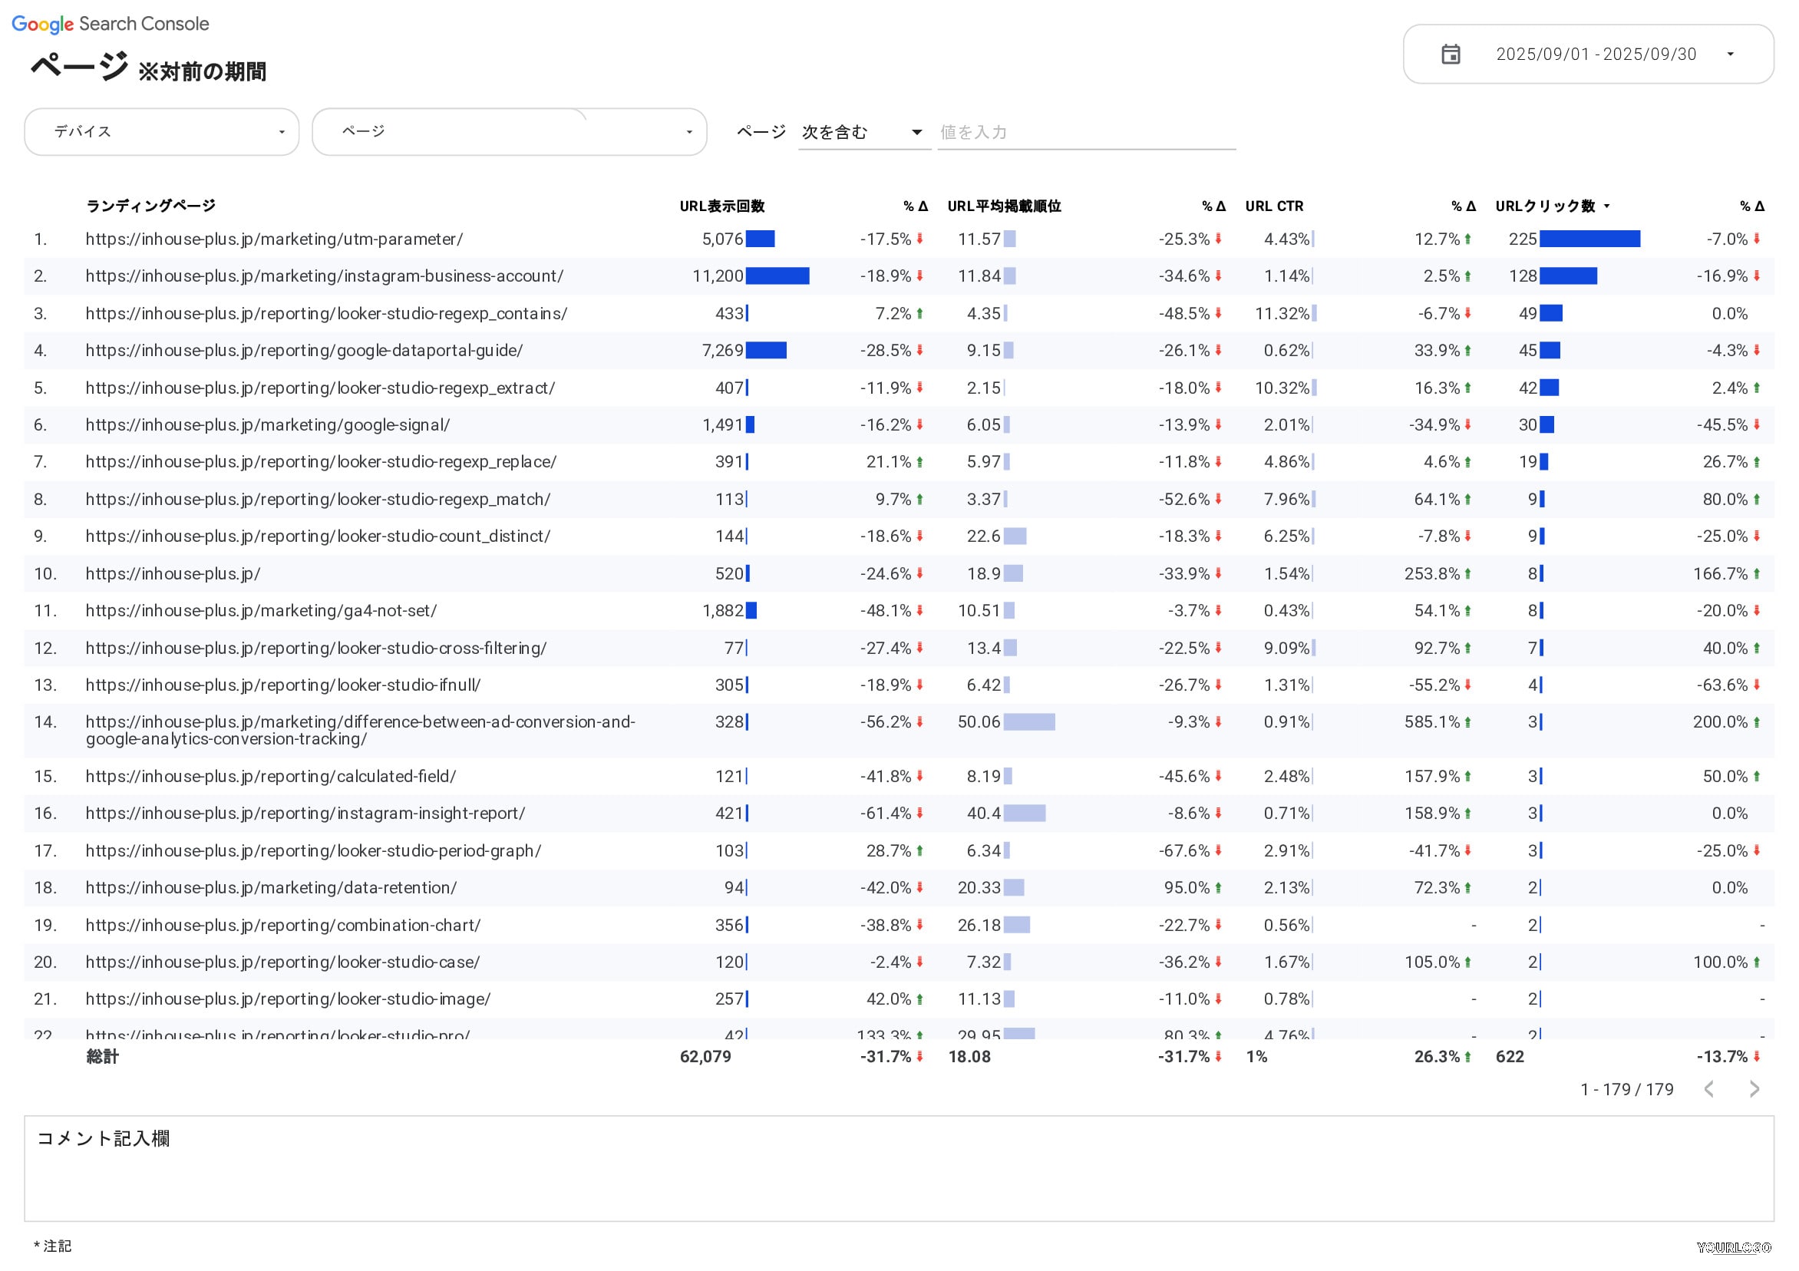
Task: Open the date range dropdown arrow
Action: pos(1730,54)
